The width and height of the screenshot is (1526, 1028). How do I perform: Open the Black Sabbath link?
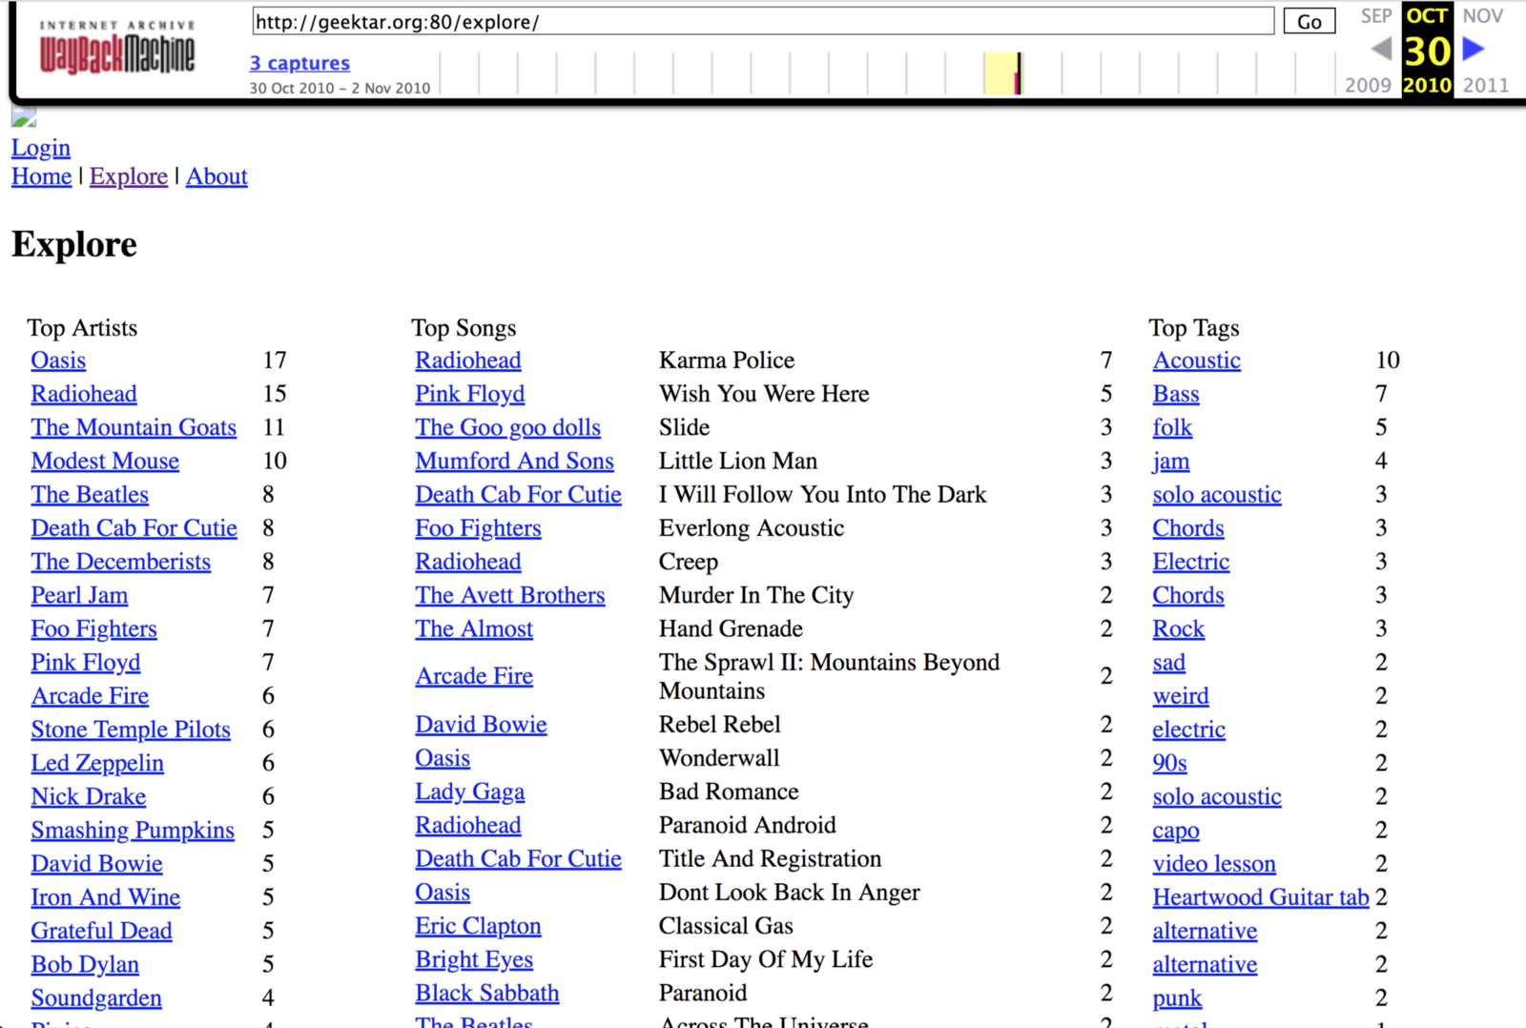487,993
